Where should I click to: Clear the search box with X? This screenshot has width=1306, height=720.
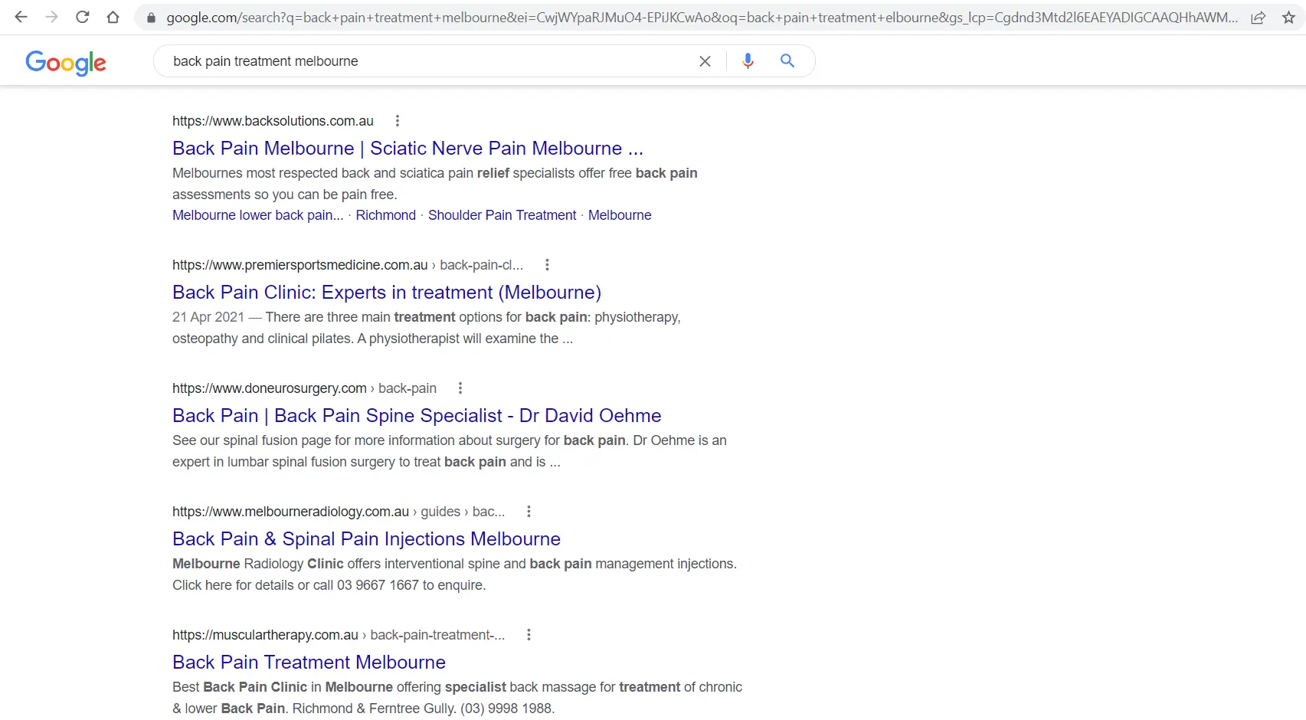click(x=705, y=61)
